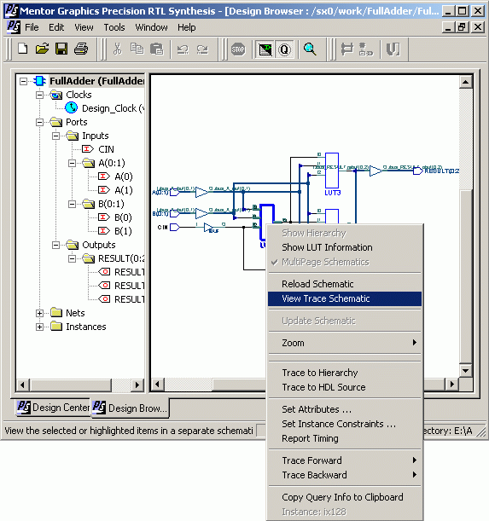The height and width of the screenshot is (521, 489).
Task: Click the Redo arrow icon
Action: 202,49
